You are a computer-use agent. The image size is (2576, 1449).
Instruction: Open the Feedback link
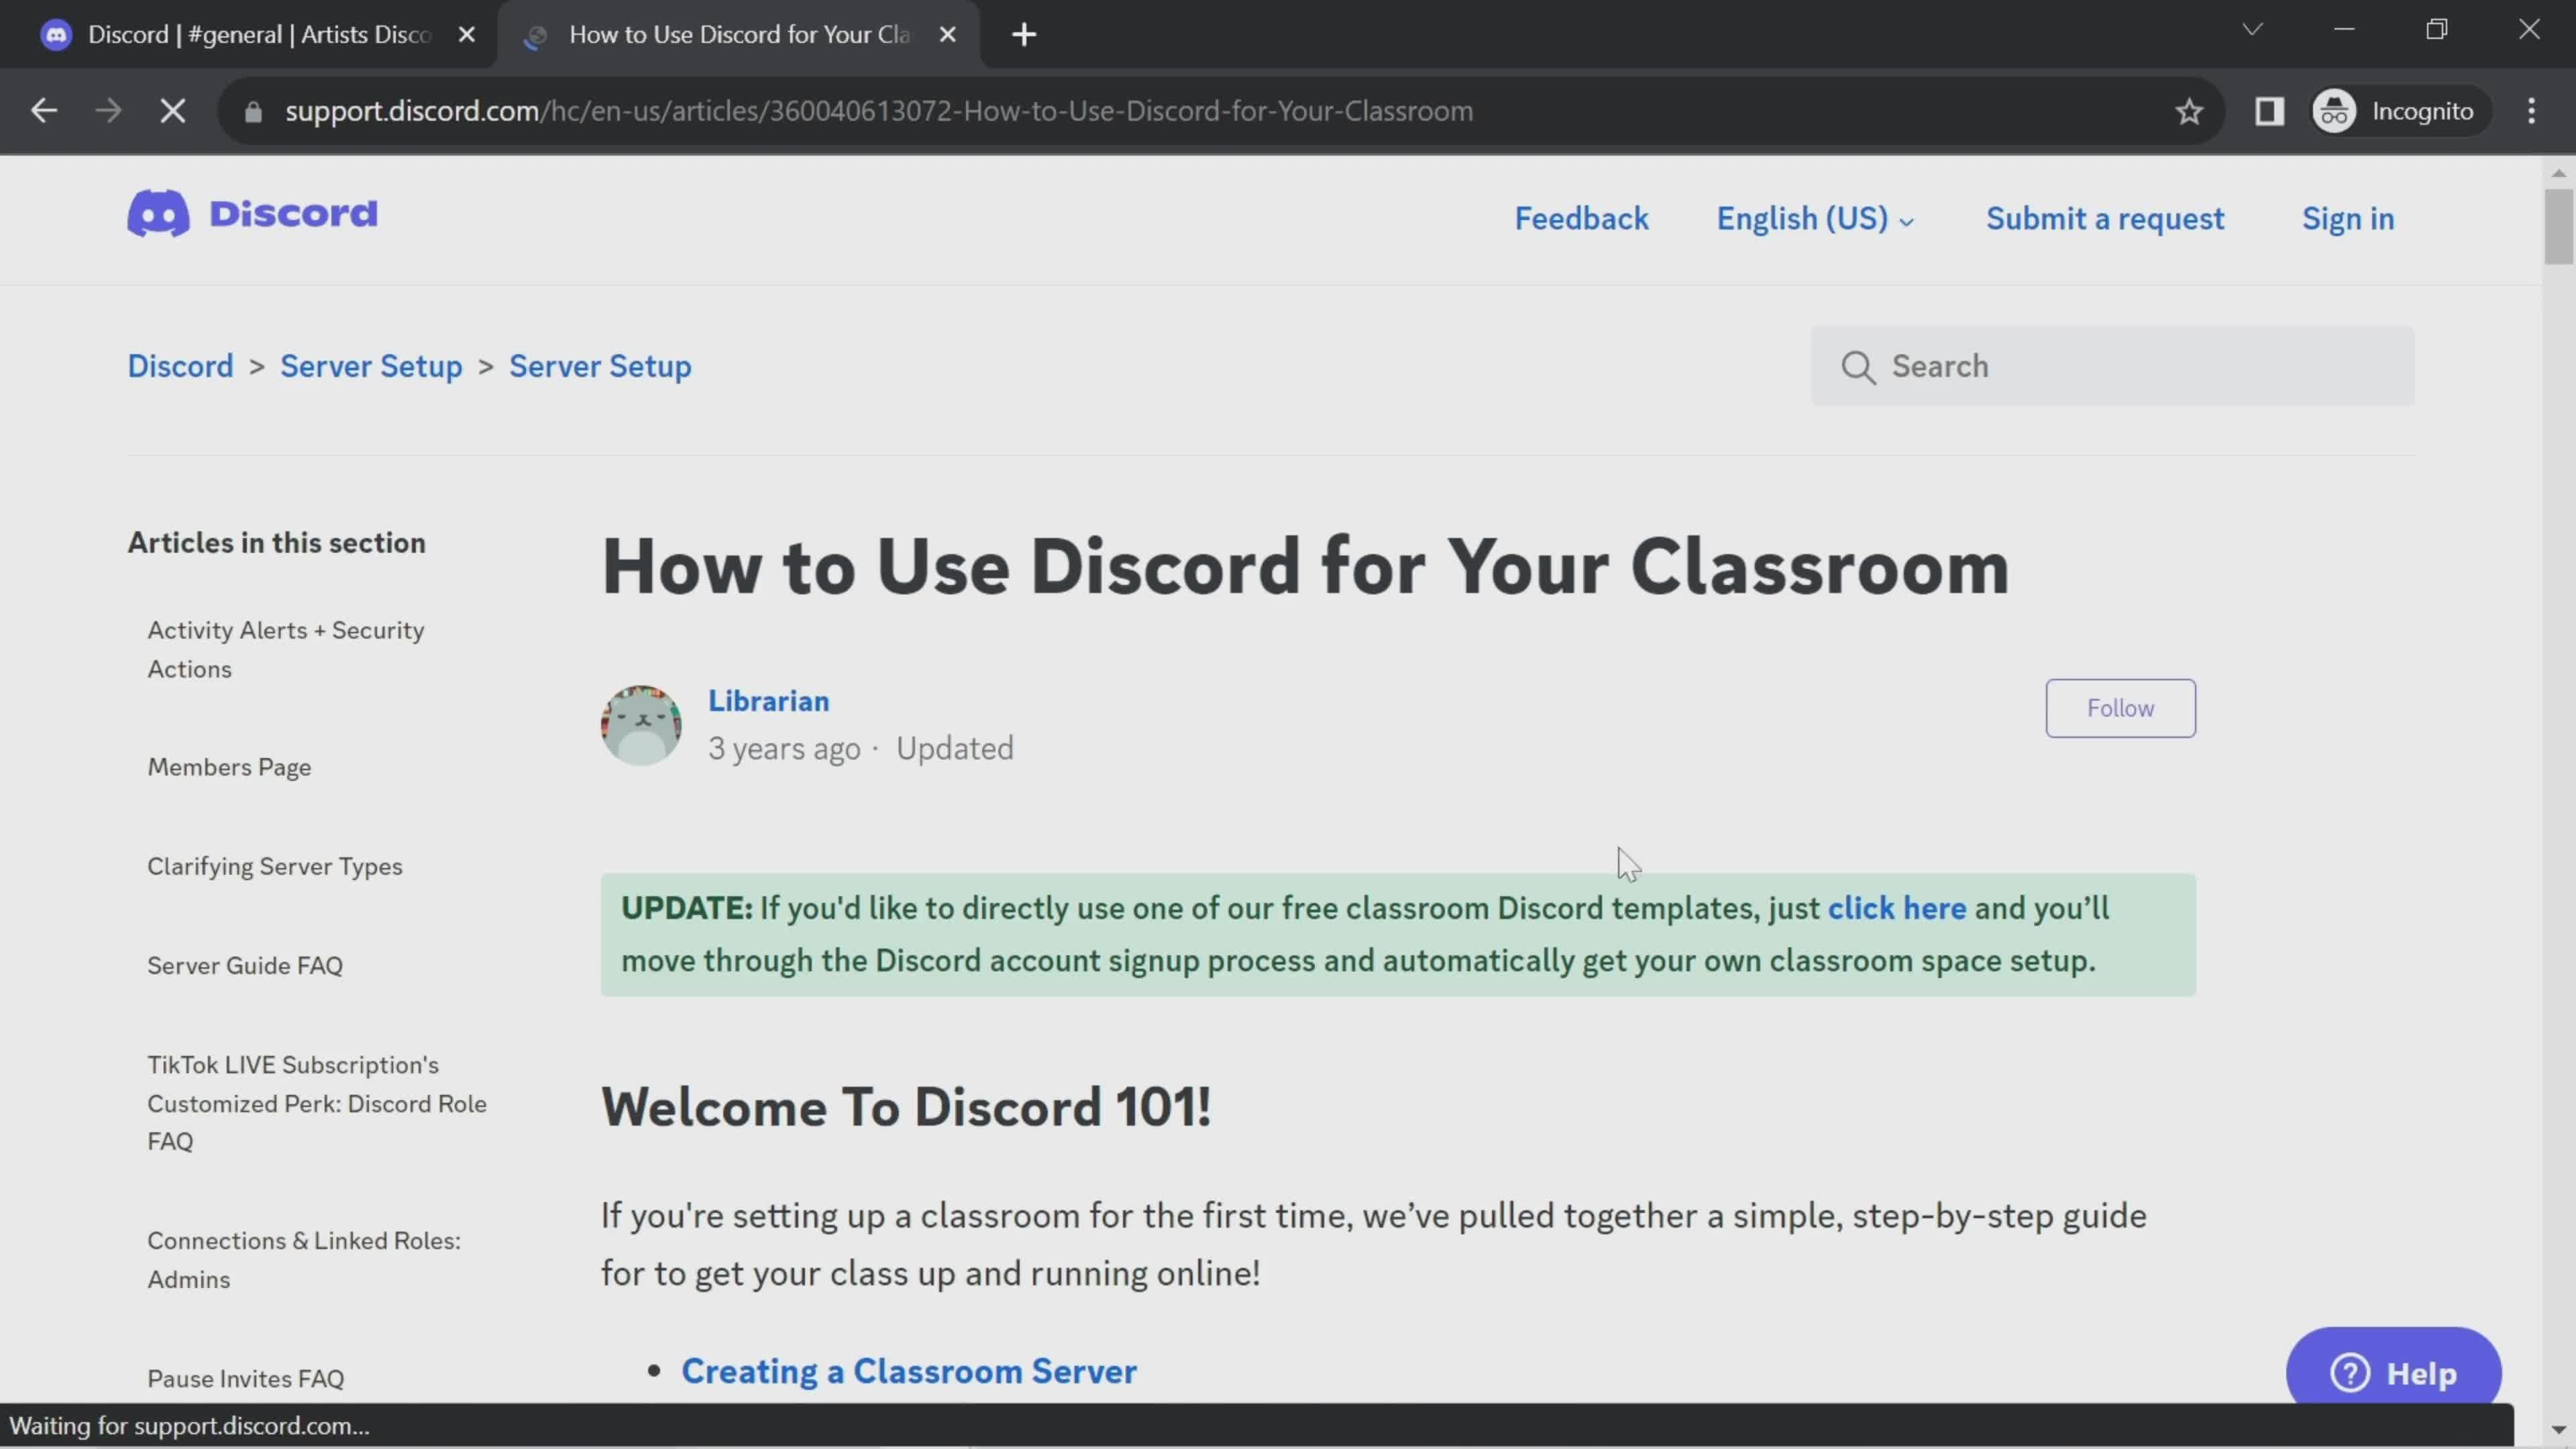pos(1581,219)
